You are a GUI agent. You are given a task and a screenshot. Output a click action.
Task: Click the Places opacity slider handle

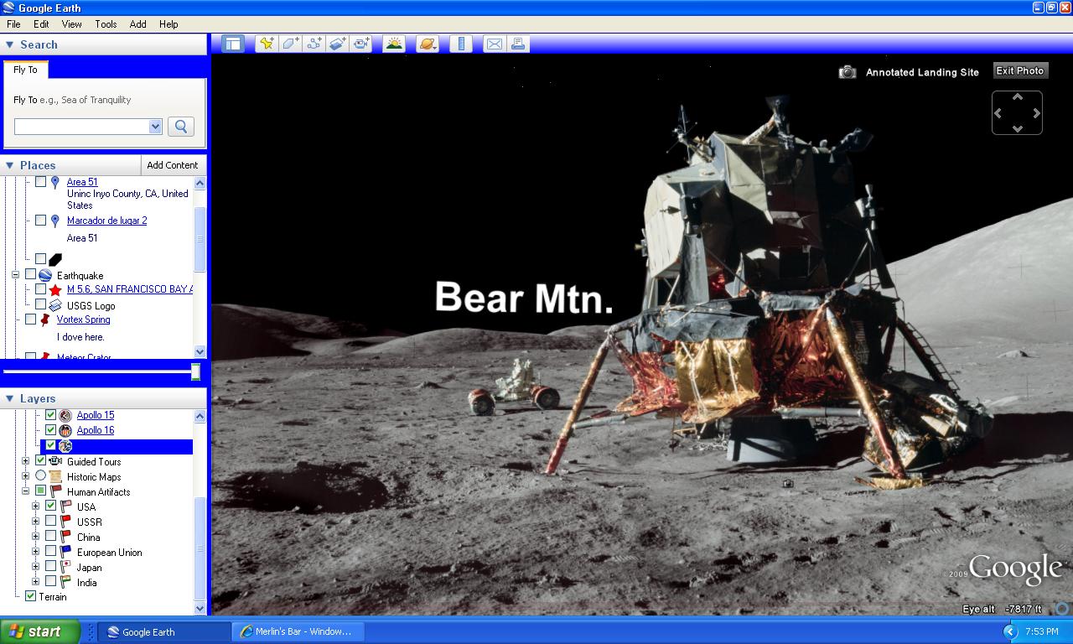point(195,371)
